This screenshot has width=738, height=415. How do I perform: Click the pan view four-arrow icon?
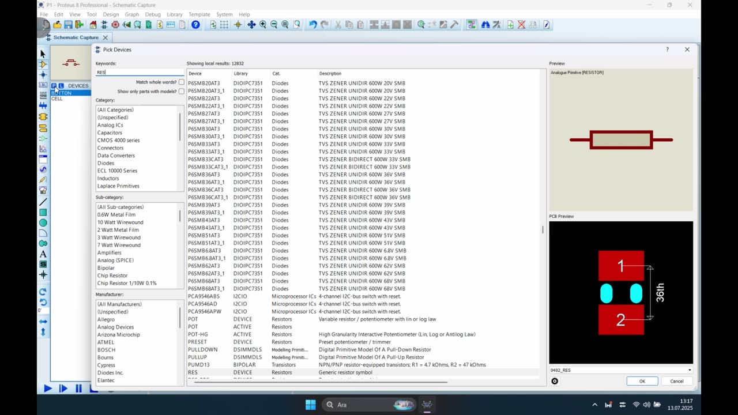[251, 25]
